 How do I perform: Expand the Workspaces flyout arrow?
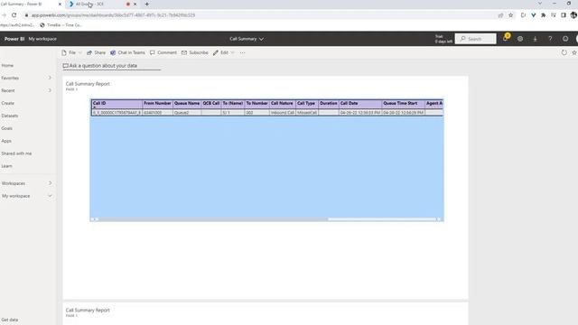[50, 183]
